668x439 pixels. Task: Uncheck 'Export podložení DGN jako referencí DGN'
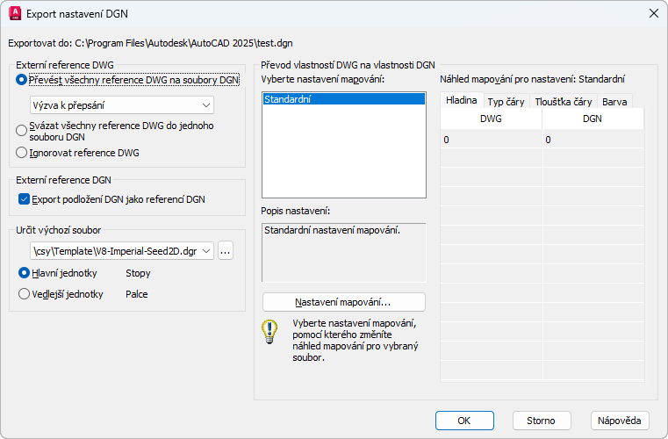[23, 199]
